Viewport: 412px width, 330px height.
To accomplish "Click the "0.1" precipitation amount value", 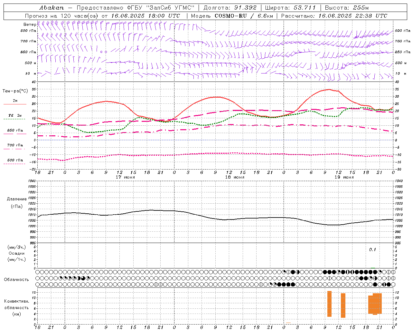I will 372,249.
